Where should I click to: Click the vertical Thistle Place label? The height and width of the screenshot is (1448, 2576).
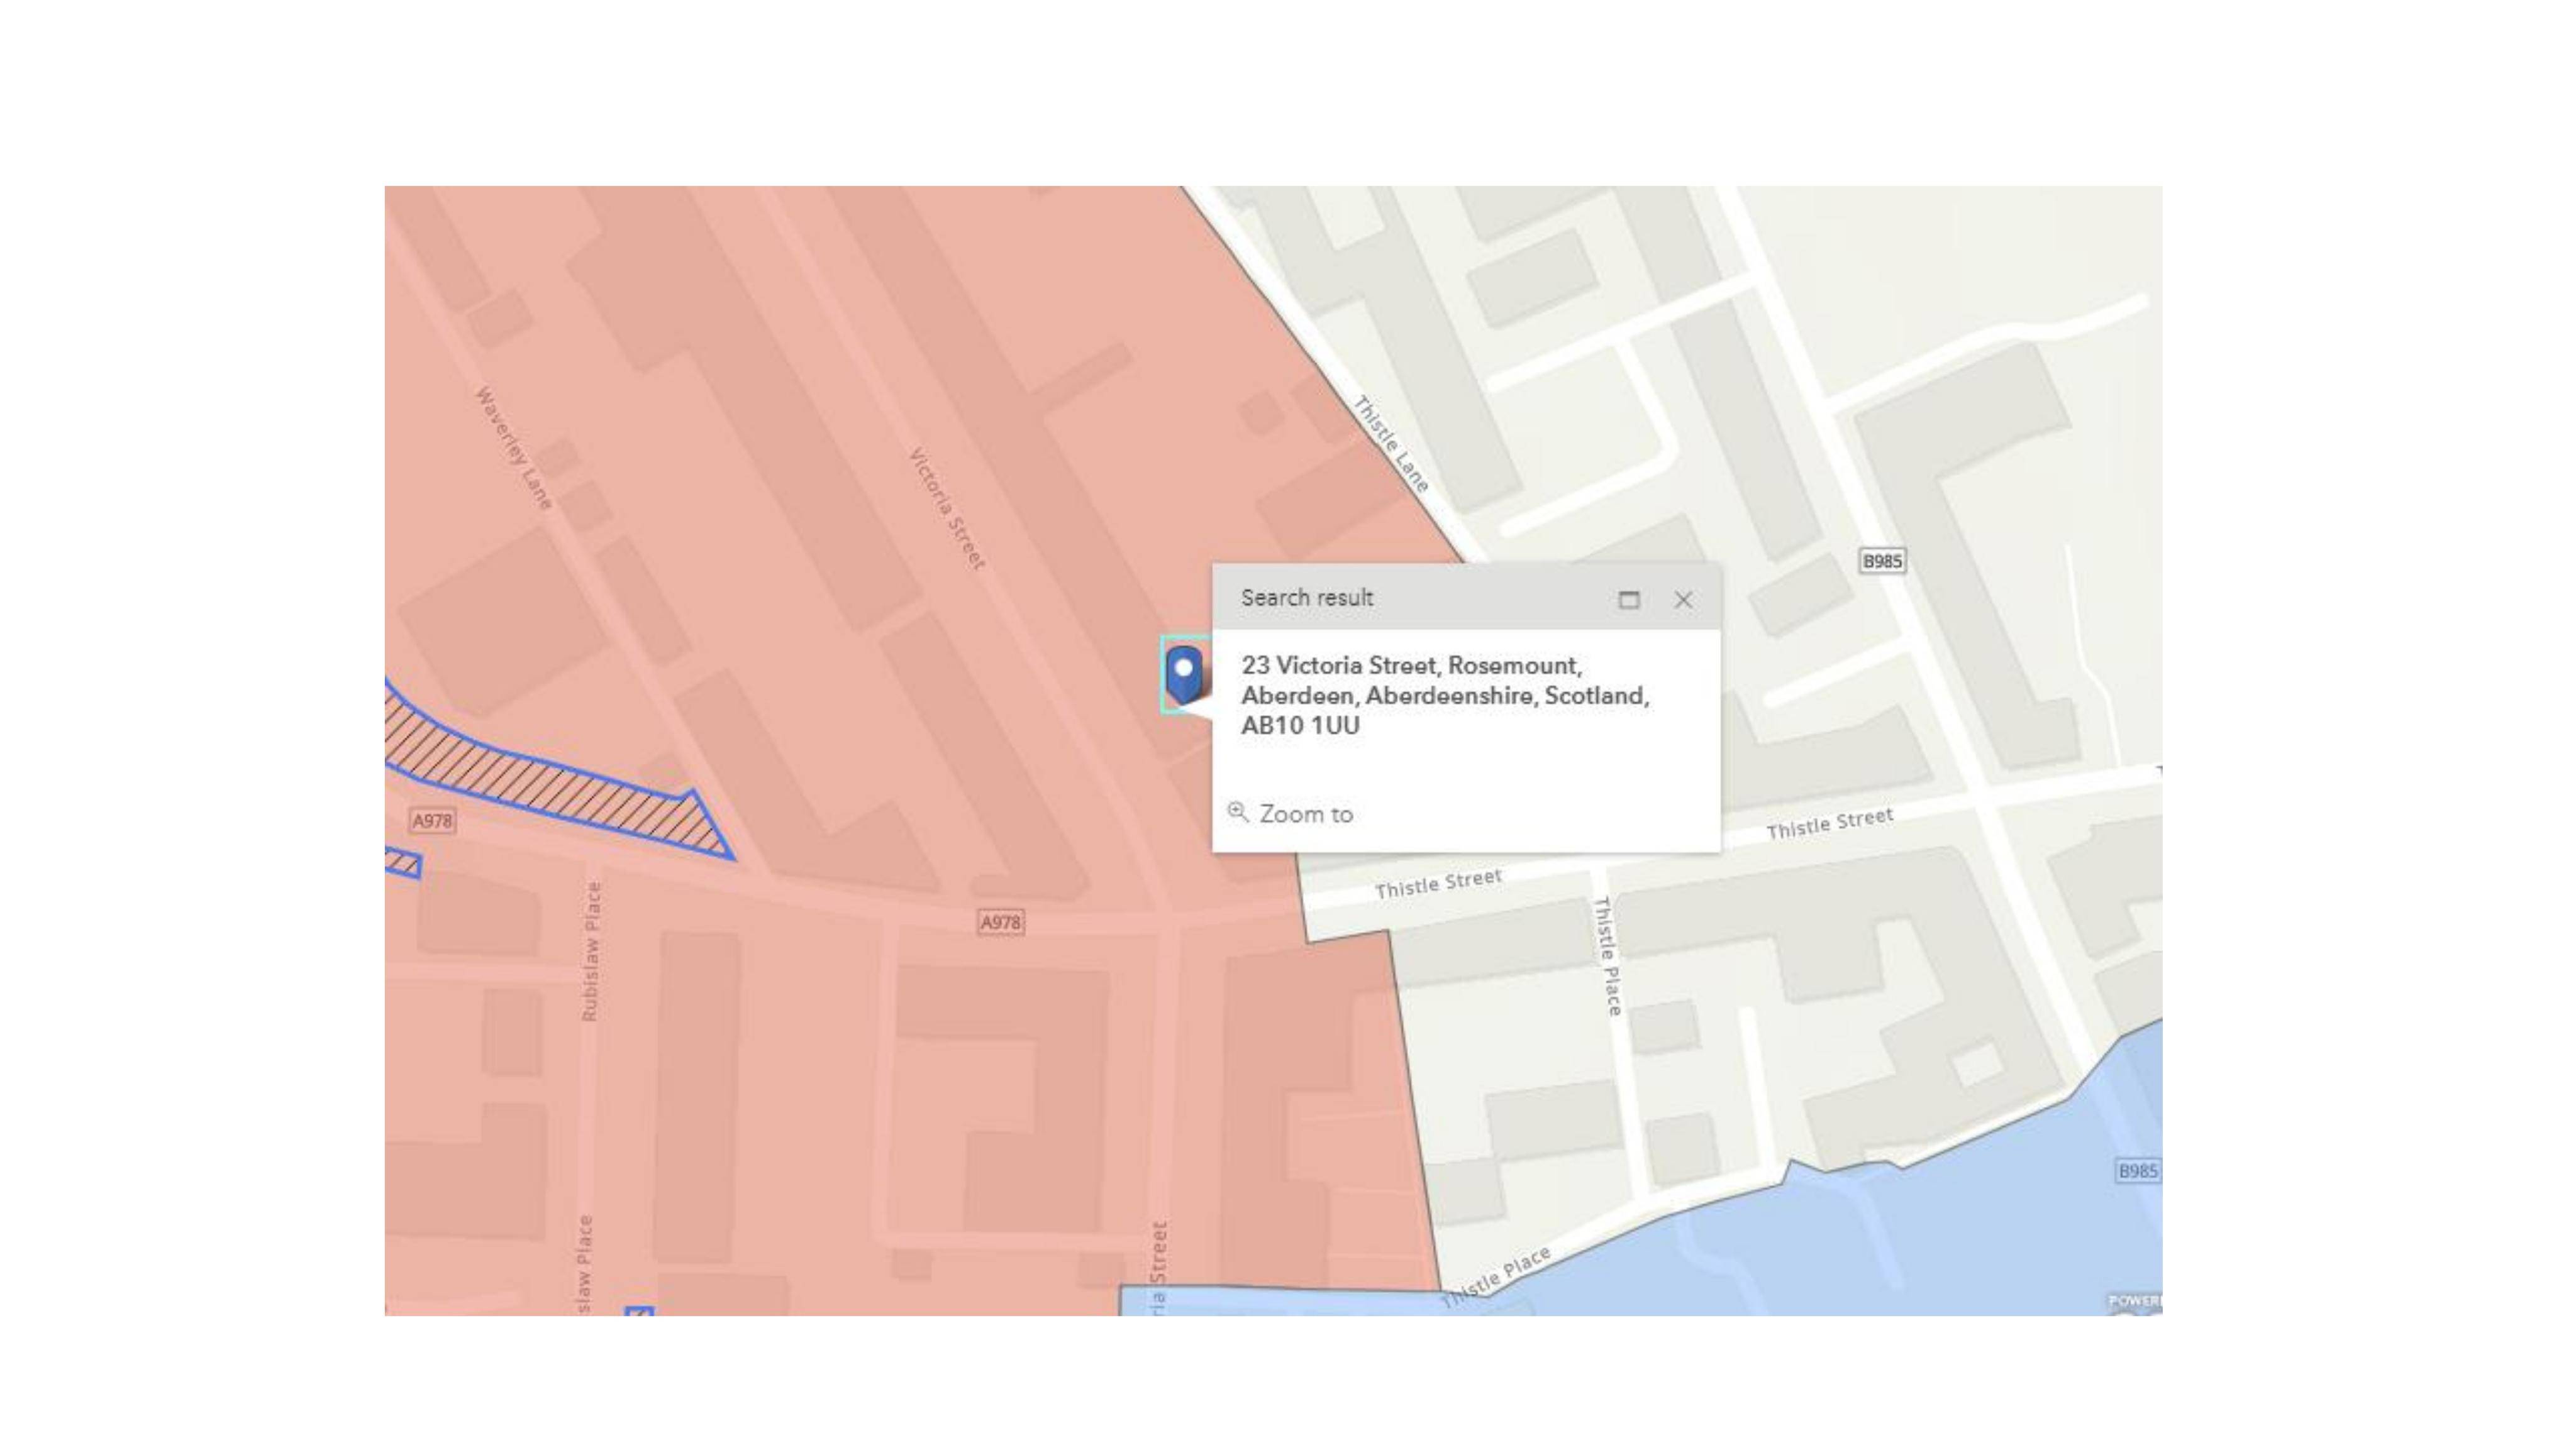coord(1607,957)
